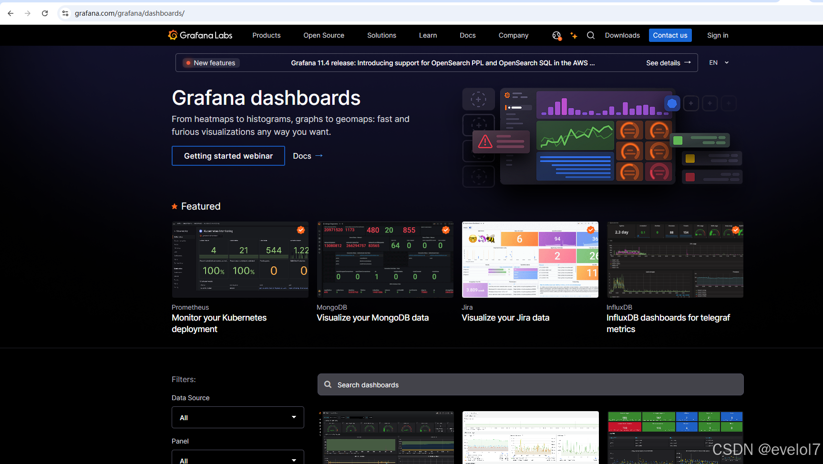
Task: Click the MongoDB data source label
Action: pyautogui.click(x=332, y=307)
